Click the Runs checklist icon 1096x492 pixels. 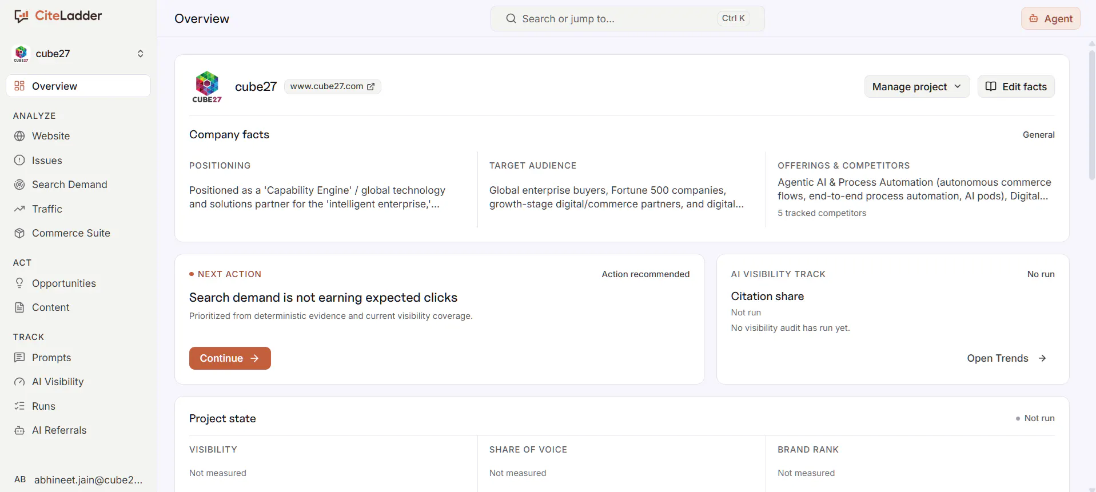point(19,406)
